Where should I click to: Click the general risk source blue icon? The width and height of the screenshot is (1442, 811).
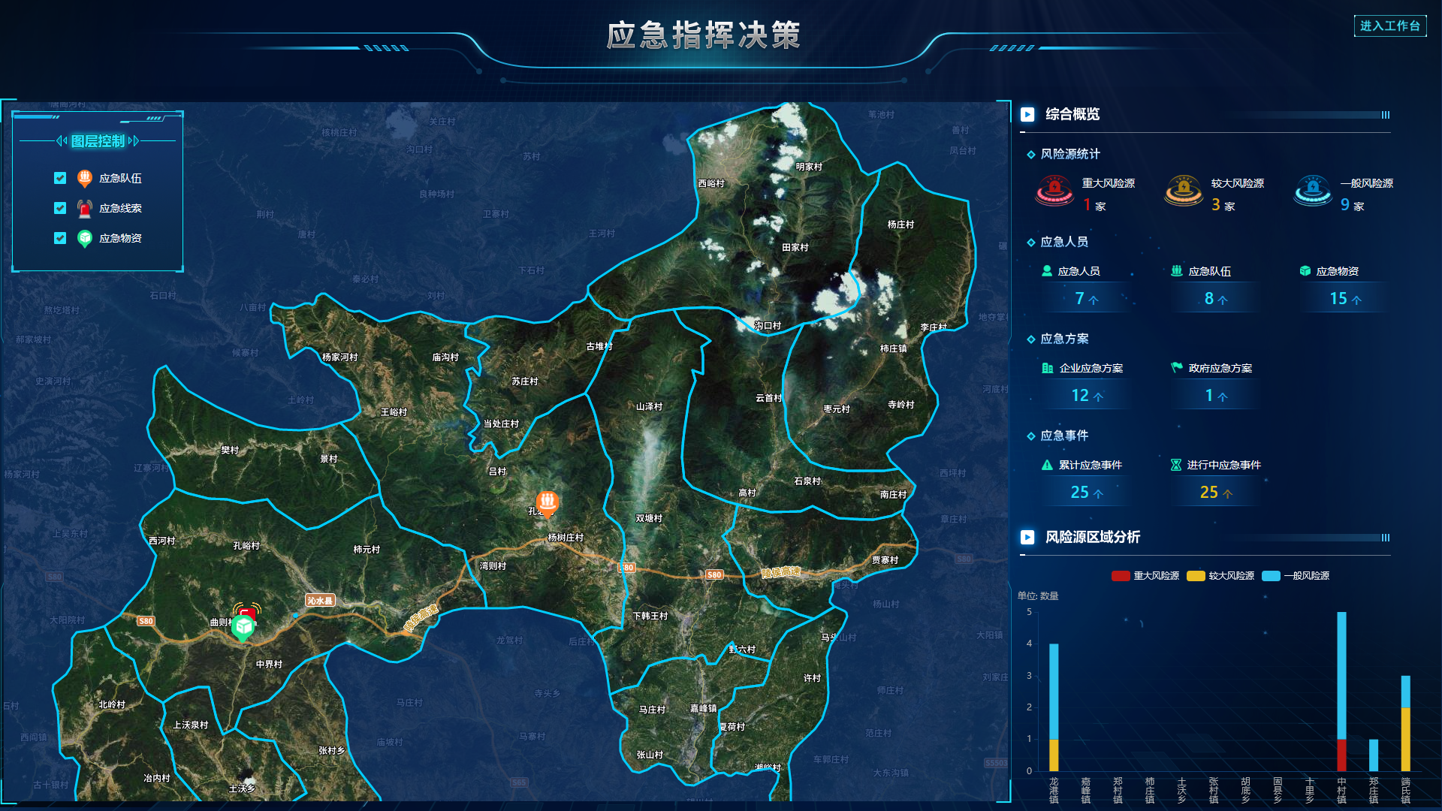click(x=1313, y=191)
